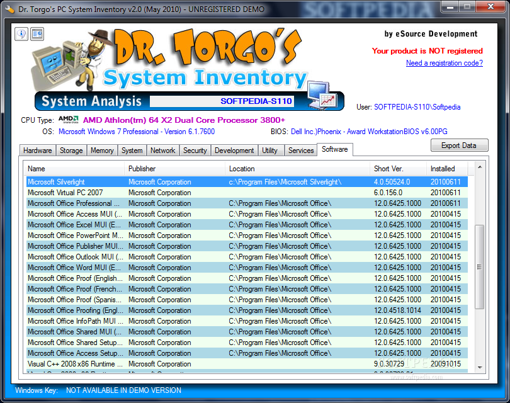Open 'Need a registration code?' link
The width and height of the screenshot is (510, 403).
445,63
